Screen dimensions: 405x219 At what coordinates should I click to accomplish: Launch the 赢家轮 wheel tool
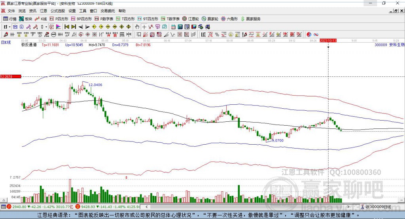(210, 19)
